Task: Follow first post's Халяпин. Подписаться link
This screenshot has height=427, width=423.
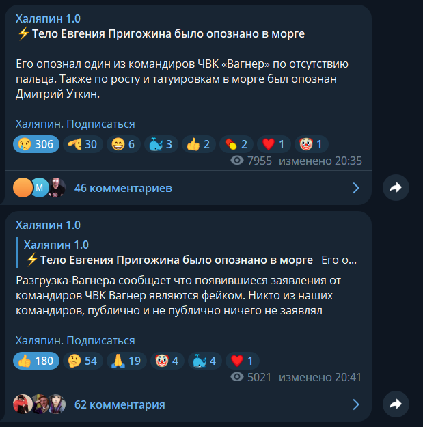Action: pyautogui.click(x=75, y=124)
